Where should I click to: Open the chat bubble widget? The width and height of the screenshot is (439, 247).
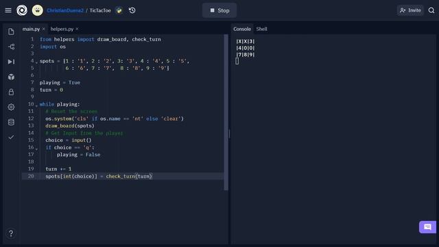point(427,227)
